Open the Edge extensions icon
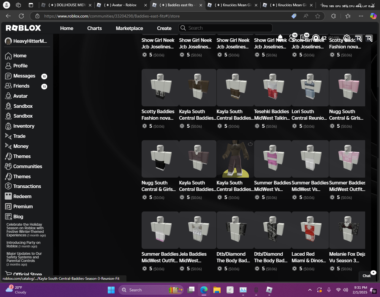Image resolution: width=380 pixels, height=297 pixels. point(333,16)
